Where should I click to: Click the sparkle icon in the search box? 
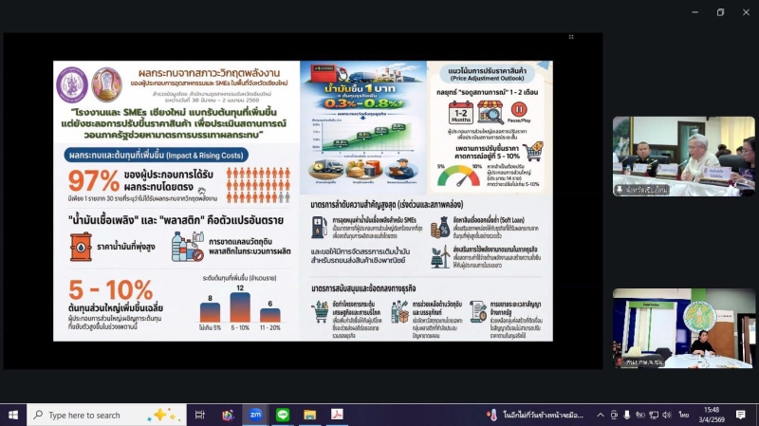coord(161,415)
